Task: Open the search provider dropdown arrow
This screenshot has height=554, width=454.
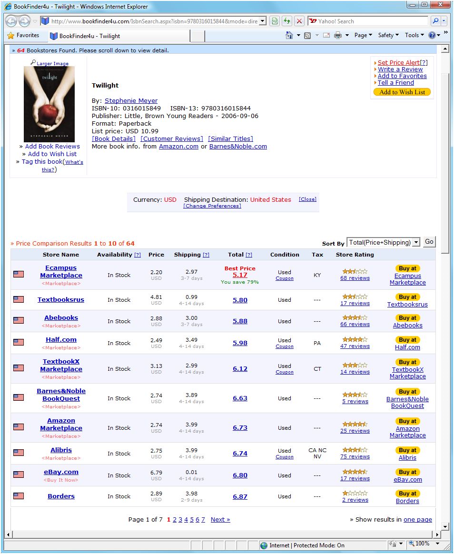Action: tap(444, 21)
